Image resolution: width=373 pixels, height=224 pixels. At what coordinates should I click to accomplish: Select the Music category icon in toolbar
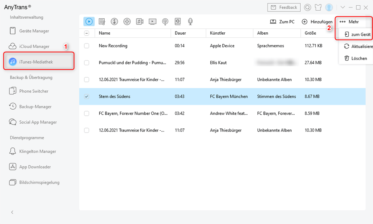pos(89,21)
